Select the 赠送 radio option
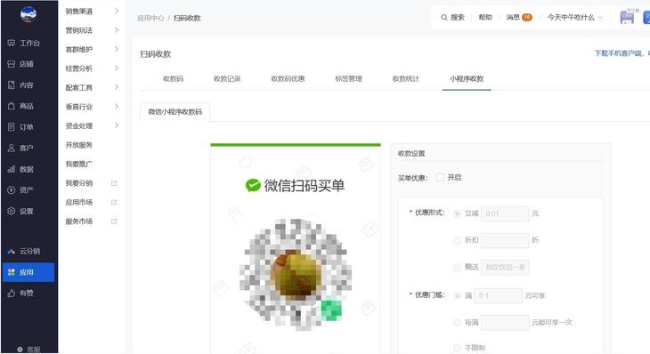 tap(457, 268)
